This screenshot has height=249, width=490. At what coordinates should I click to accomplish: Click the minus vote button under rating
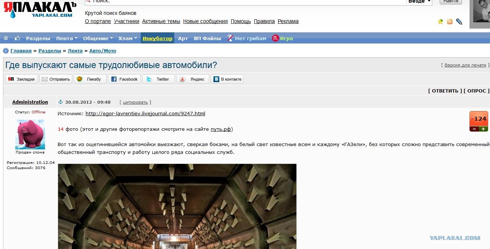point(474,129)
